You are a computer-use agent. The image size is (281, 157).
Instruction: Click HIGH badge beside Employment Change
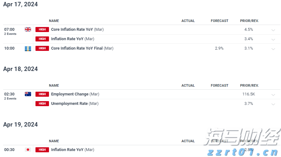click(x=42, y=94)
